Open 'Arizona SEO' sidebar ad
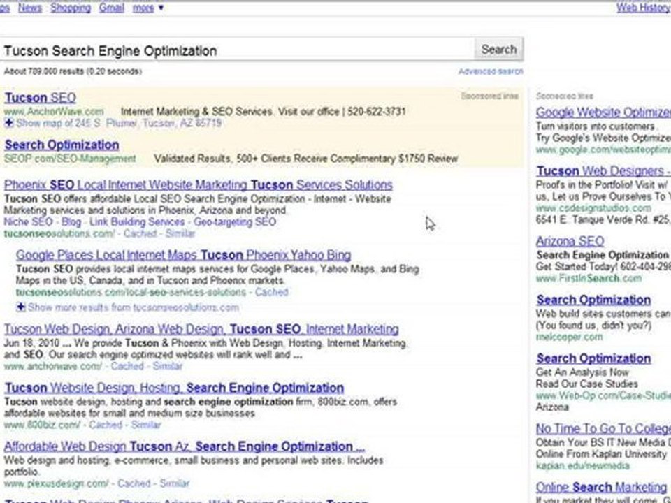Viewport: 671px width, 503px height. (570, 241)
